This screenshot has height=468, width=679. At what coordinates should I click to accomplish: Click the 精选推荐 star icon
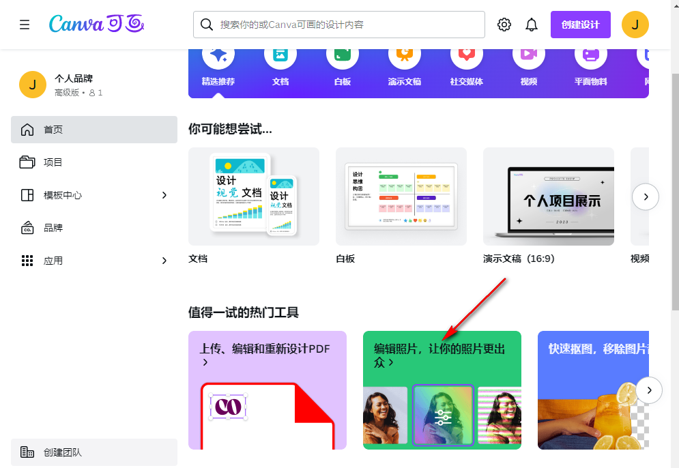coord(218,55)
